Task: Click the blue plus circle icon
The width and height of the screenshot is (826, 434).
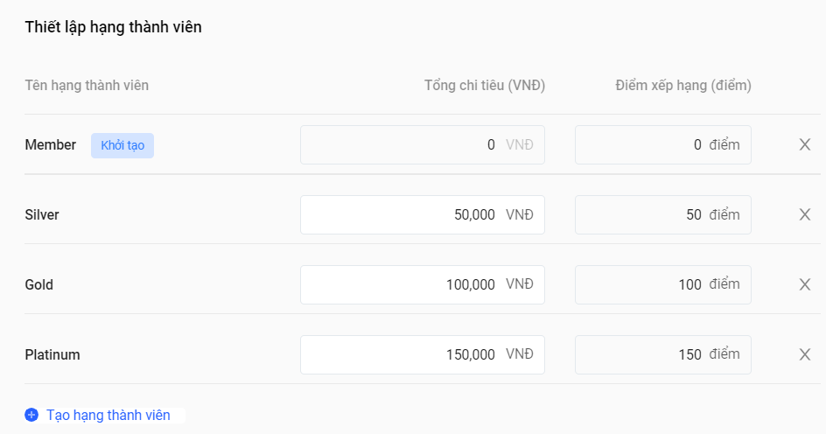Action: click(x=31, y=415)
